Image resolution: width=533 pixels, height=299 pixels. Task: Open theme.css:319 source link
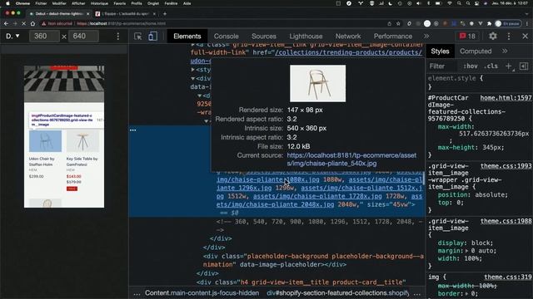[x=507, y=277]
